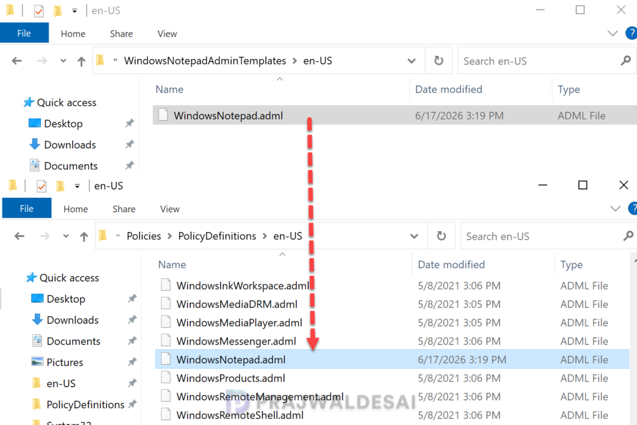Image resolution: width=637 pixels, height=425 pixels.
Task: Click the Properties quick-access icon in the PolicyDefinitions window
Action: [x=41, y=186]
